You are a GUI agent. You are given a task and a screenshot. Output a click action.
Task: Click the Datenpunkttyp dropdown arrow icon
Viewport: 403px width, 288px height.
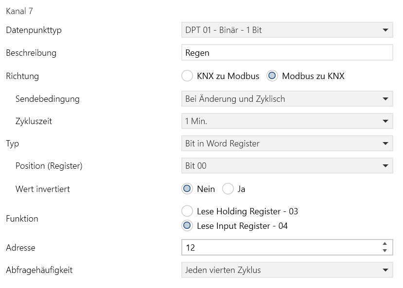[385, 30]
